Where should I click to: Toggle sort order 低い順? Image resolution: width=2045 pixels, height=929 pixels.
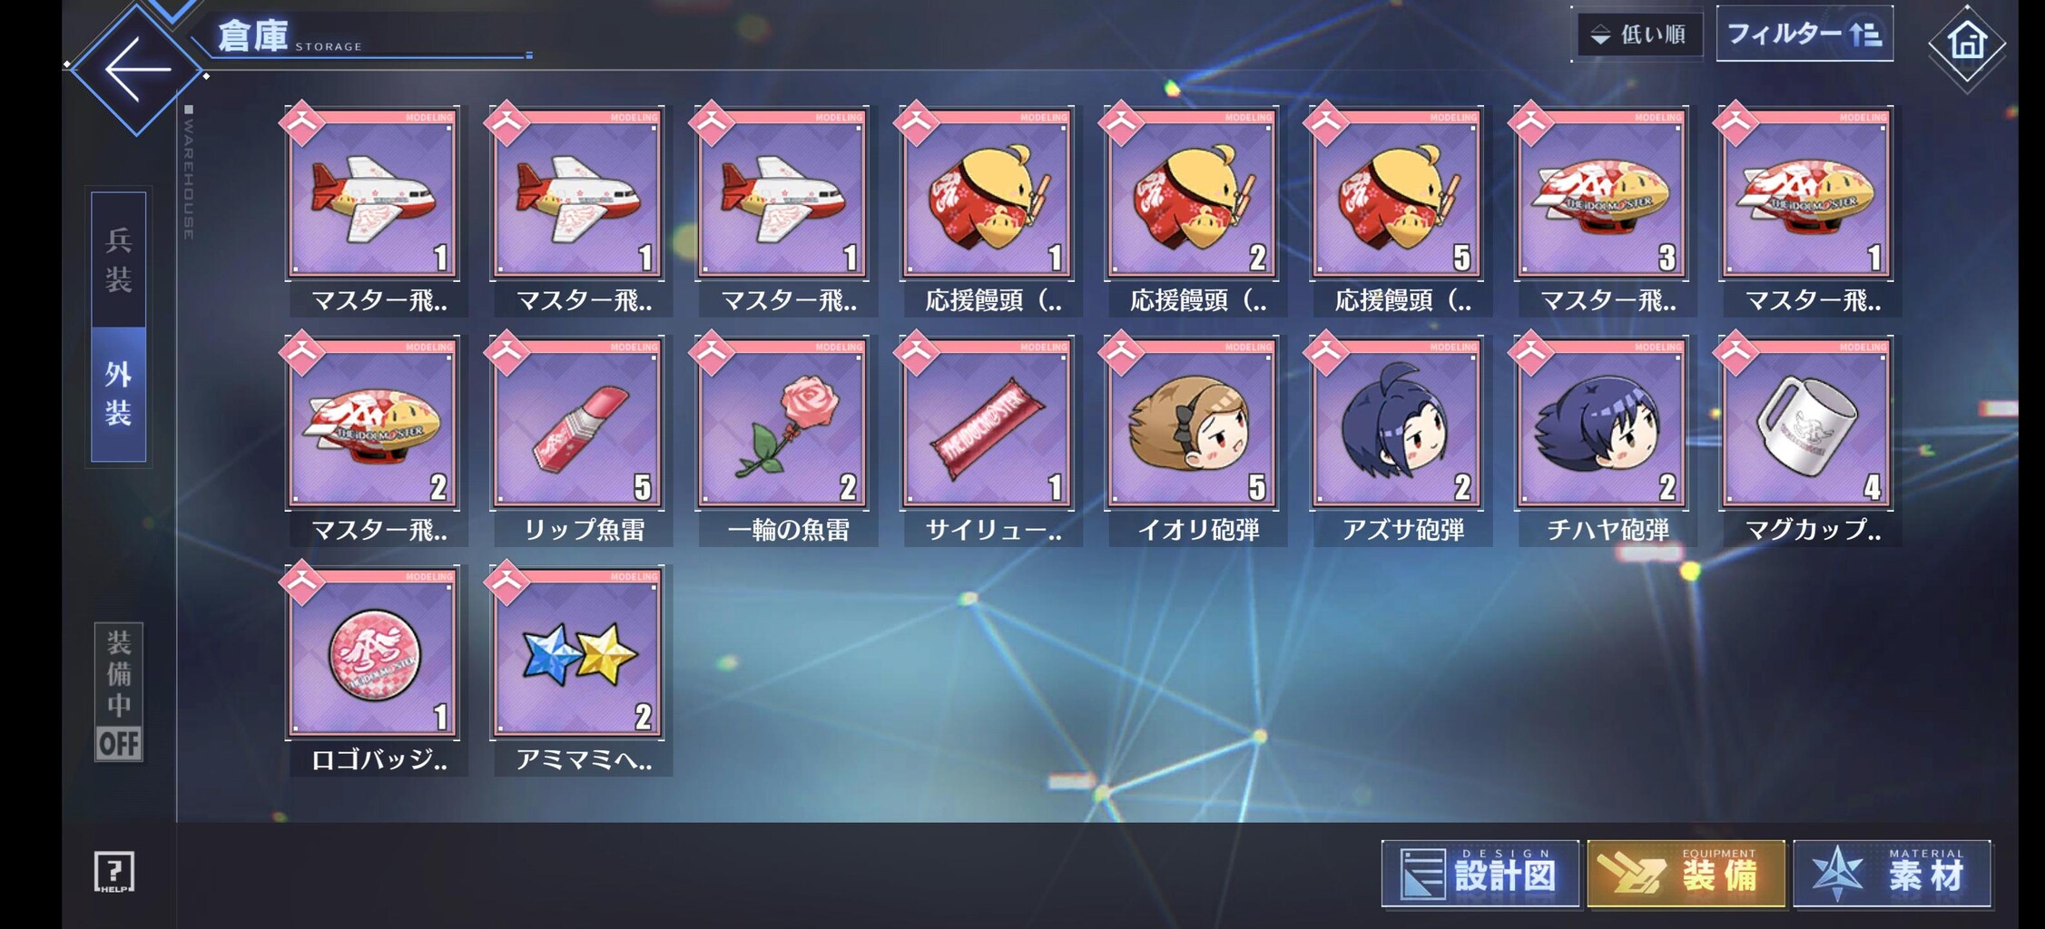1639,35
